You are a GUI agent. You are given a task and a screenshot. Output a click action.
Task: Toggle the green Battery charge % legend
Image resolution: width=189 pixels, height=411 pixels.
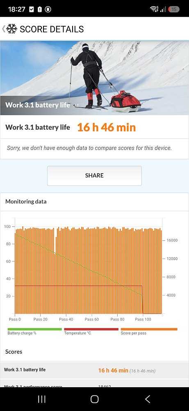click(x=34, y=331)
